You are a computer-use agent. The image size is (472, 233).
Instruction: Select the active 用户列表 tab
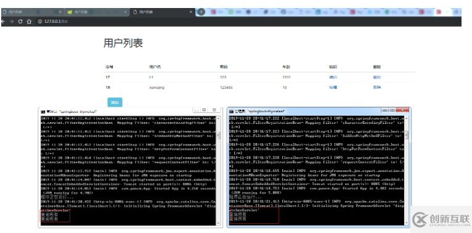click(x=163, y=12)
